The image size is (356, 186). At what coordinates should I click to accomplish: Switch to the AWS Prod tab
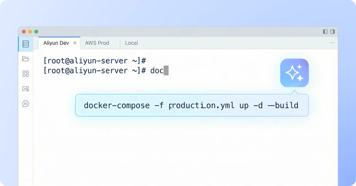(97, 43)
